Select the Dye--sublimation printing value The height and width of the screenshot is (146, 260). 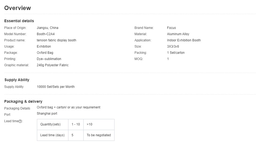click(49, 59)
